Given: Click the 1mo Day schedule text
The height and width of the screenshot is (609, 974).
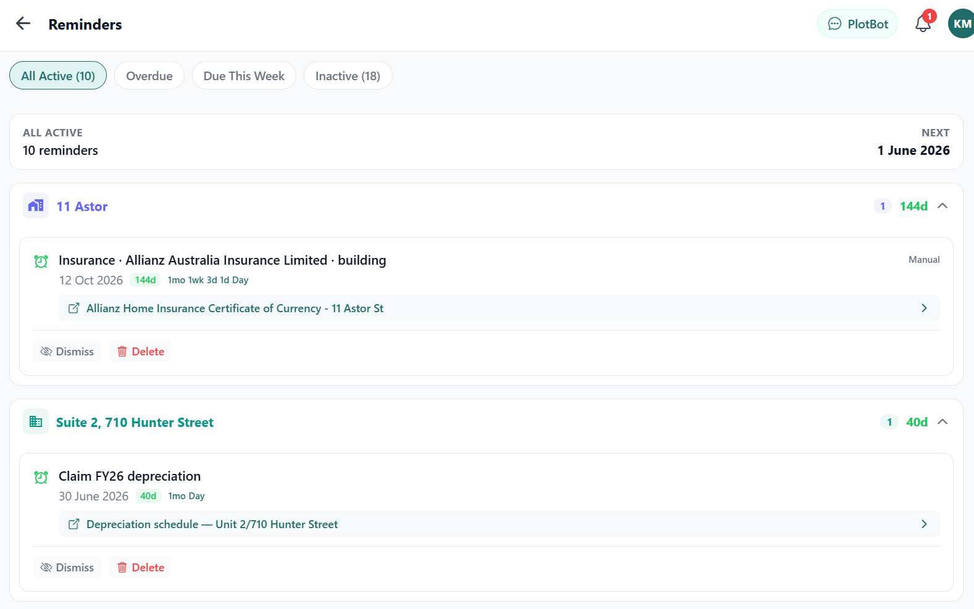Looking at the screenshot, I should click(186, 495).
